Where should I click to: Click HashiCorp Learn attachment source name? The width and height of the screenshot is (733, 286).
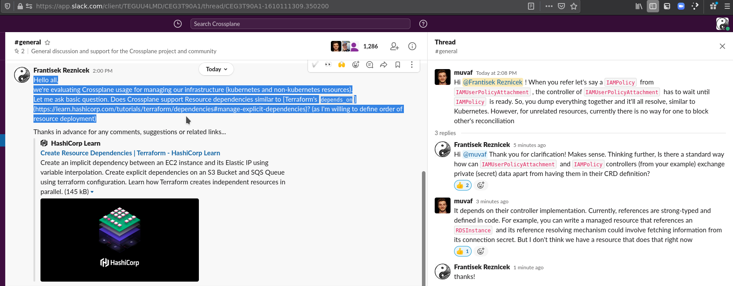[76, 143]
